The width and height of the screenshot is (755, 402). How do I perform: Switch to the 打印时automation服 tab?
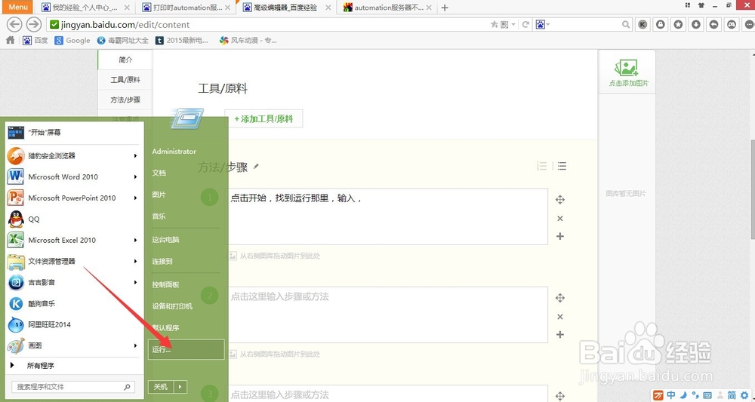click(186, 8)
